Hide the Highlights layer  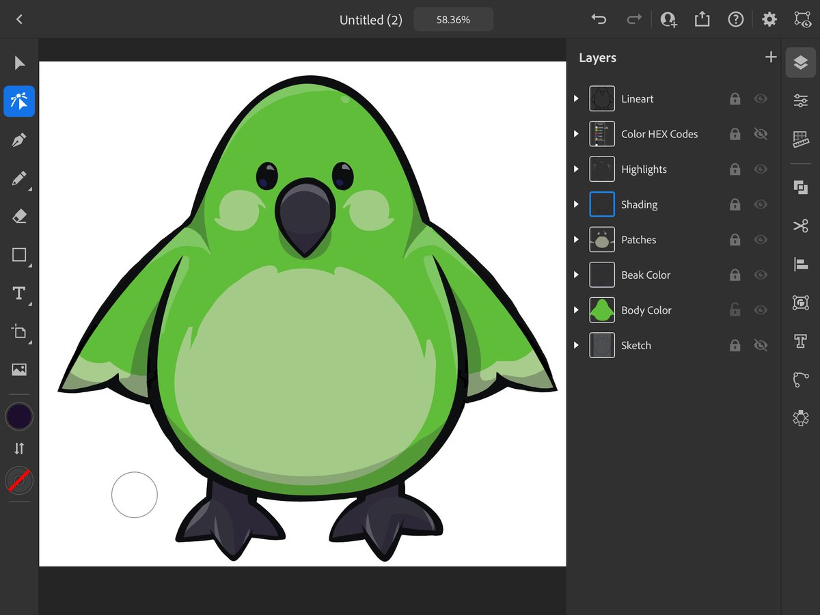761,169
